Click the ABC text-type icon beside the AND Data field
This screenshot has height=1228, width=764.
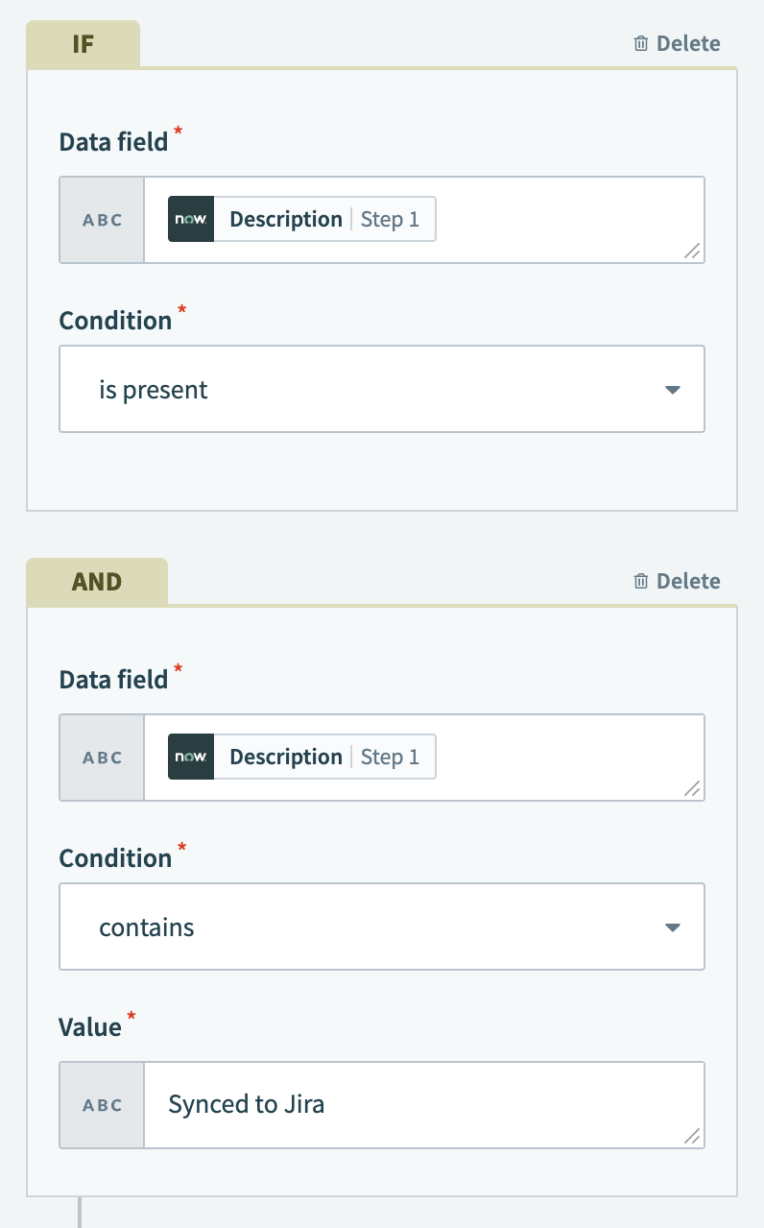click(101, 757)
